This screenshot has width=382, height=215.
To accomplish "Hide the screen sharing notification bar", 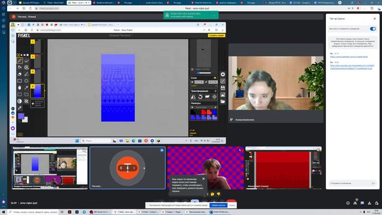I will 232,205.
